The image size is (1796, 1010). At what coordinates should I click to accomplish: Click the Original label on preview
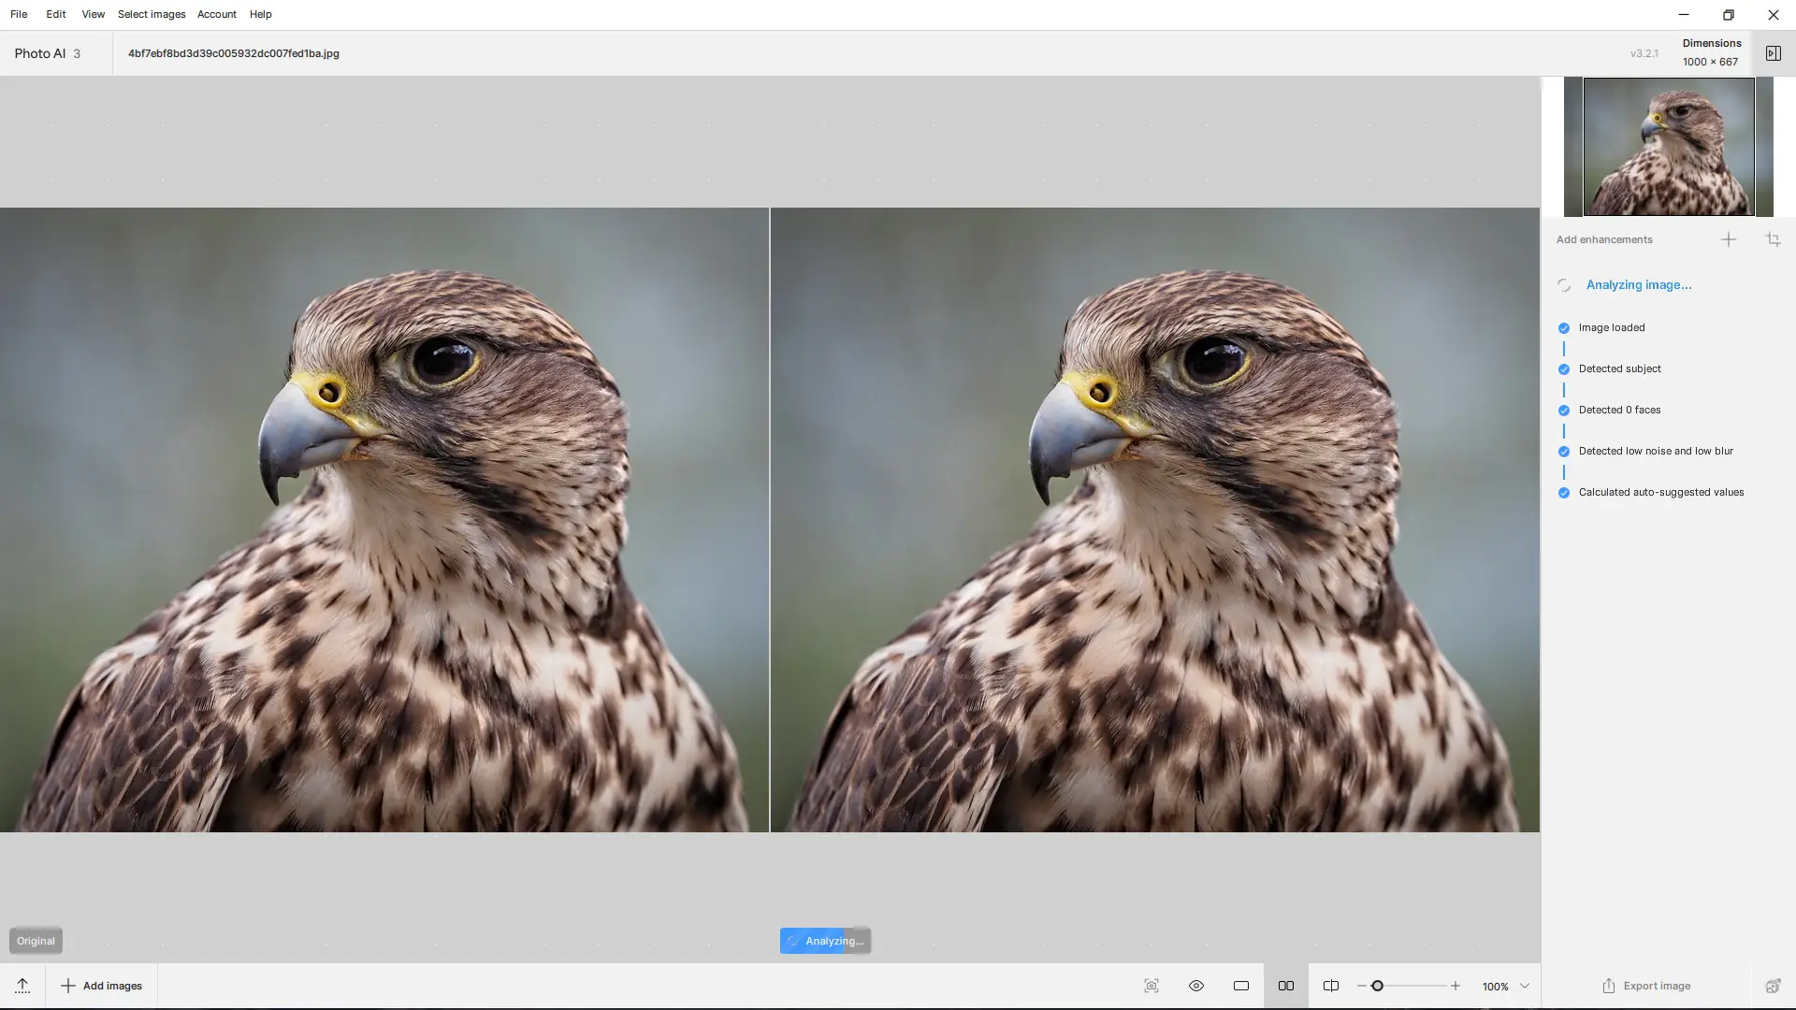click(36, 941)
